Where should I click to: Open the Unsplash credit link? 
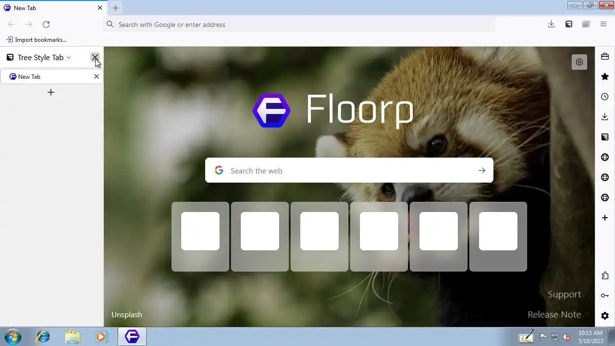[127, 314]
